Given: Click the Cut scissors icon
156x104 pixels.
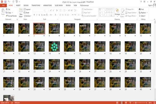Looking at the screenshot, I should coord(6,9).
